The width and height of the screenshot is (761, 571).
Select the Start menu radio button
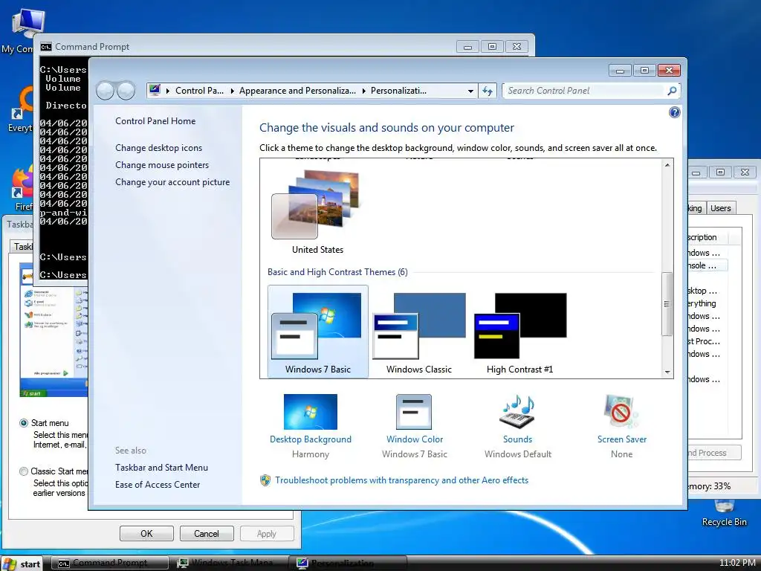(x=23, y=423)
